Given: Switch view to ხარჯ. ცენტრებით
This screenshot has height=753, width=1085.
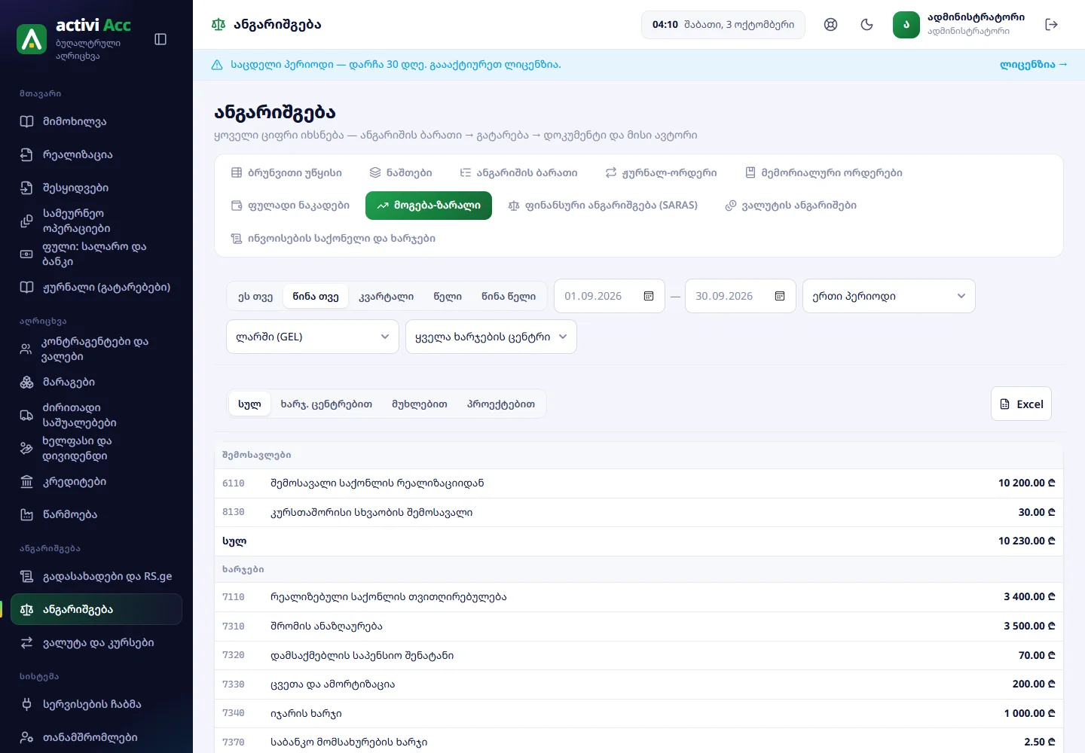Looking at the screenshot, I should pos(326,404).
